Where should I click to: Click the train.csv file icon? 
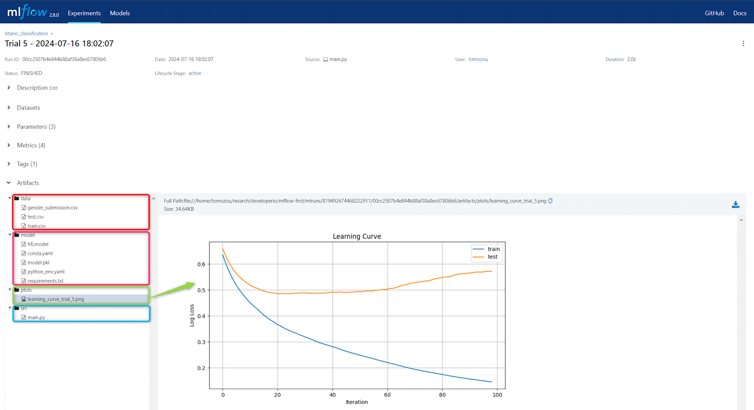point(24,226)
